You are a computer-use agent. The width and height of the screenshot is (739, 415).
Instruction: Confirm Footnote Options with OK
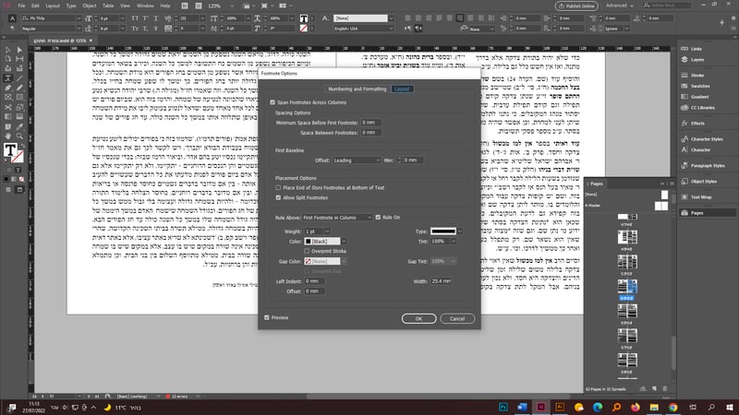coord(419,318)
